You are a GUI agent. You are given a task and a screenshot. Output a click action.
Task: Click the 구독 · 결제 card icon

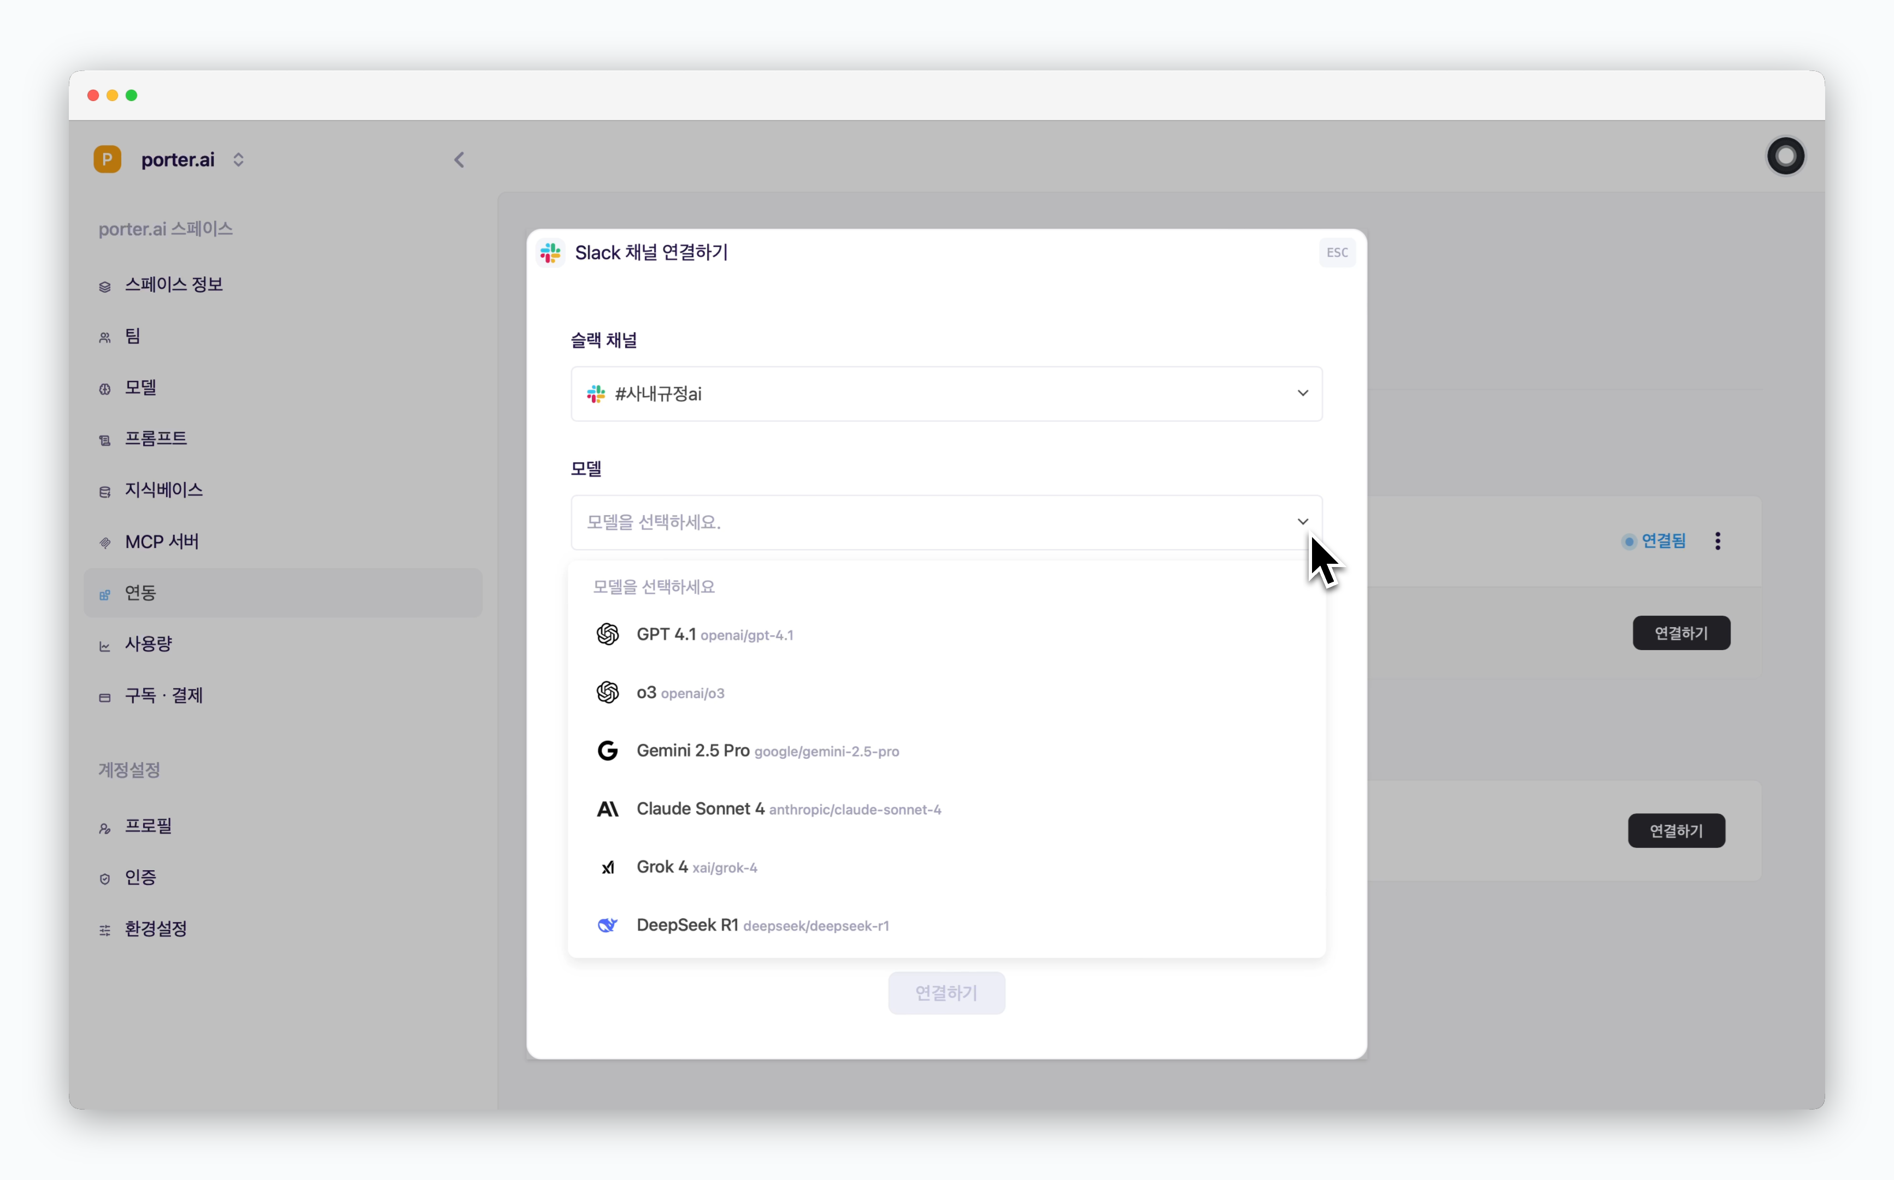104,698
